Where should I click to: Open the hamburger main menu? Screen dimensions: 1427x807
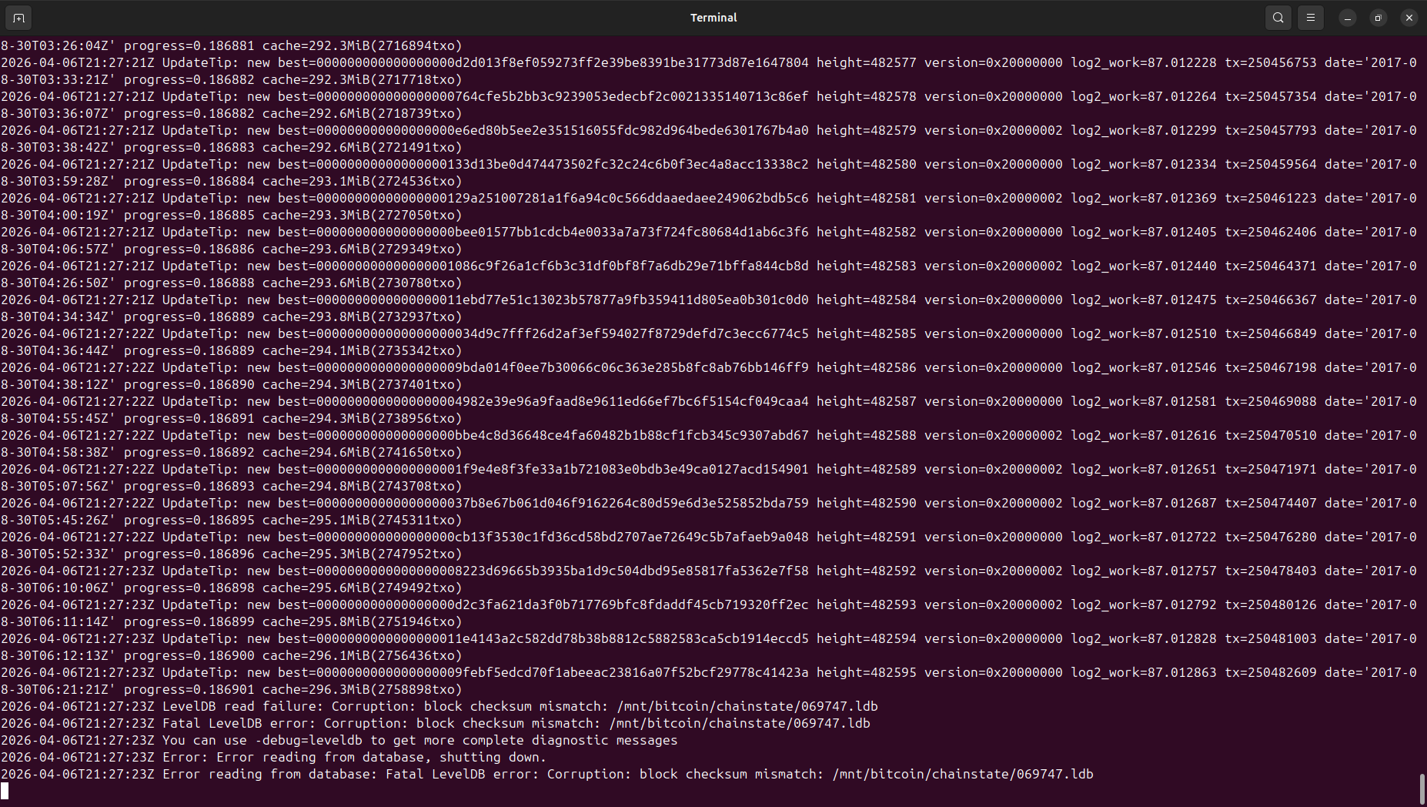[x=1311, y=18]
